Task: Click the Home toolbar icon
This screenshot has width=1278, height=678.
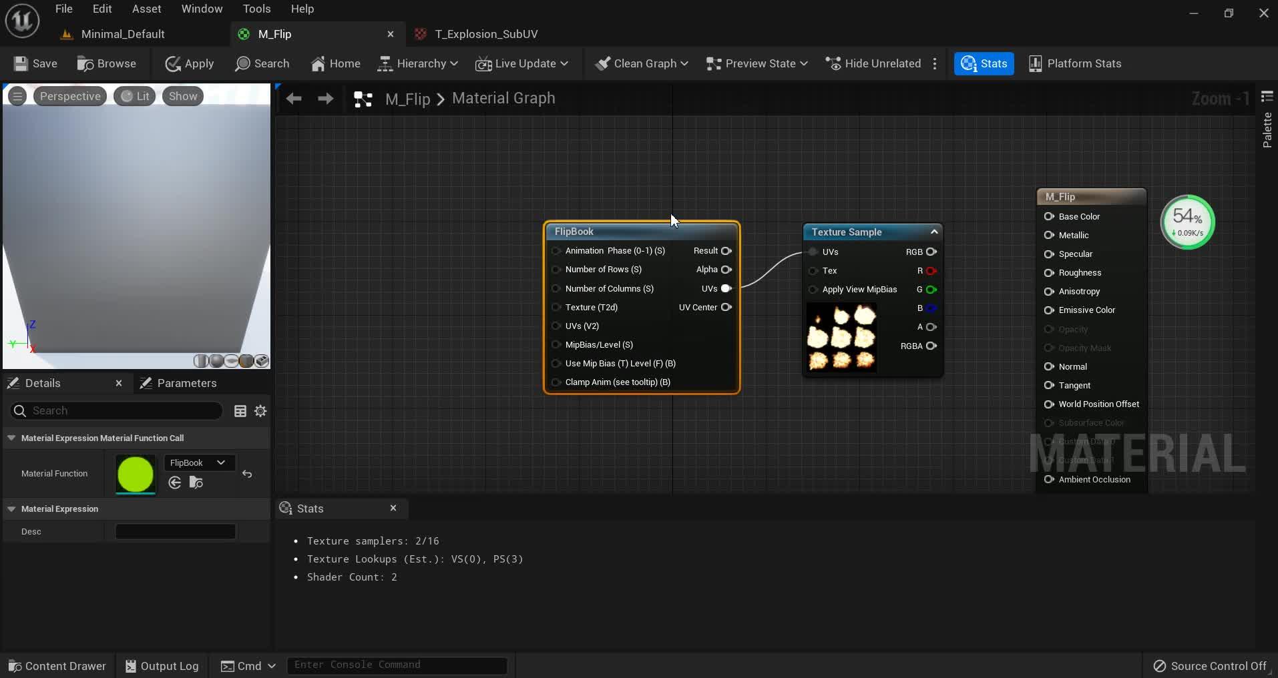Action: coord(335,63)
